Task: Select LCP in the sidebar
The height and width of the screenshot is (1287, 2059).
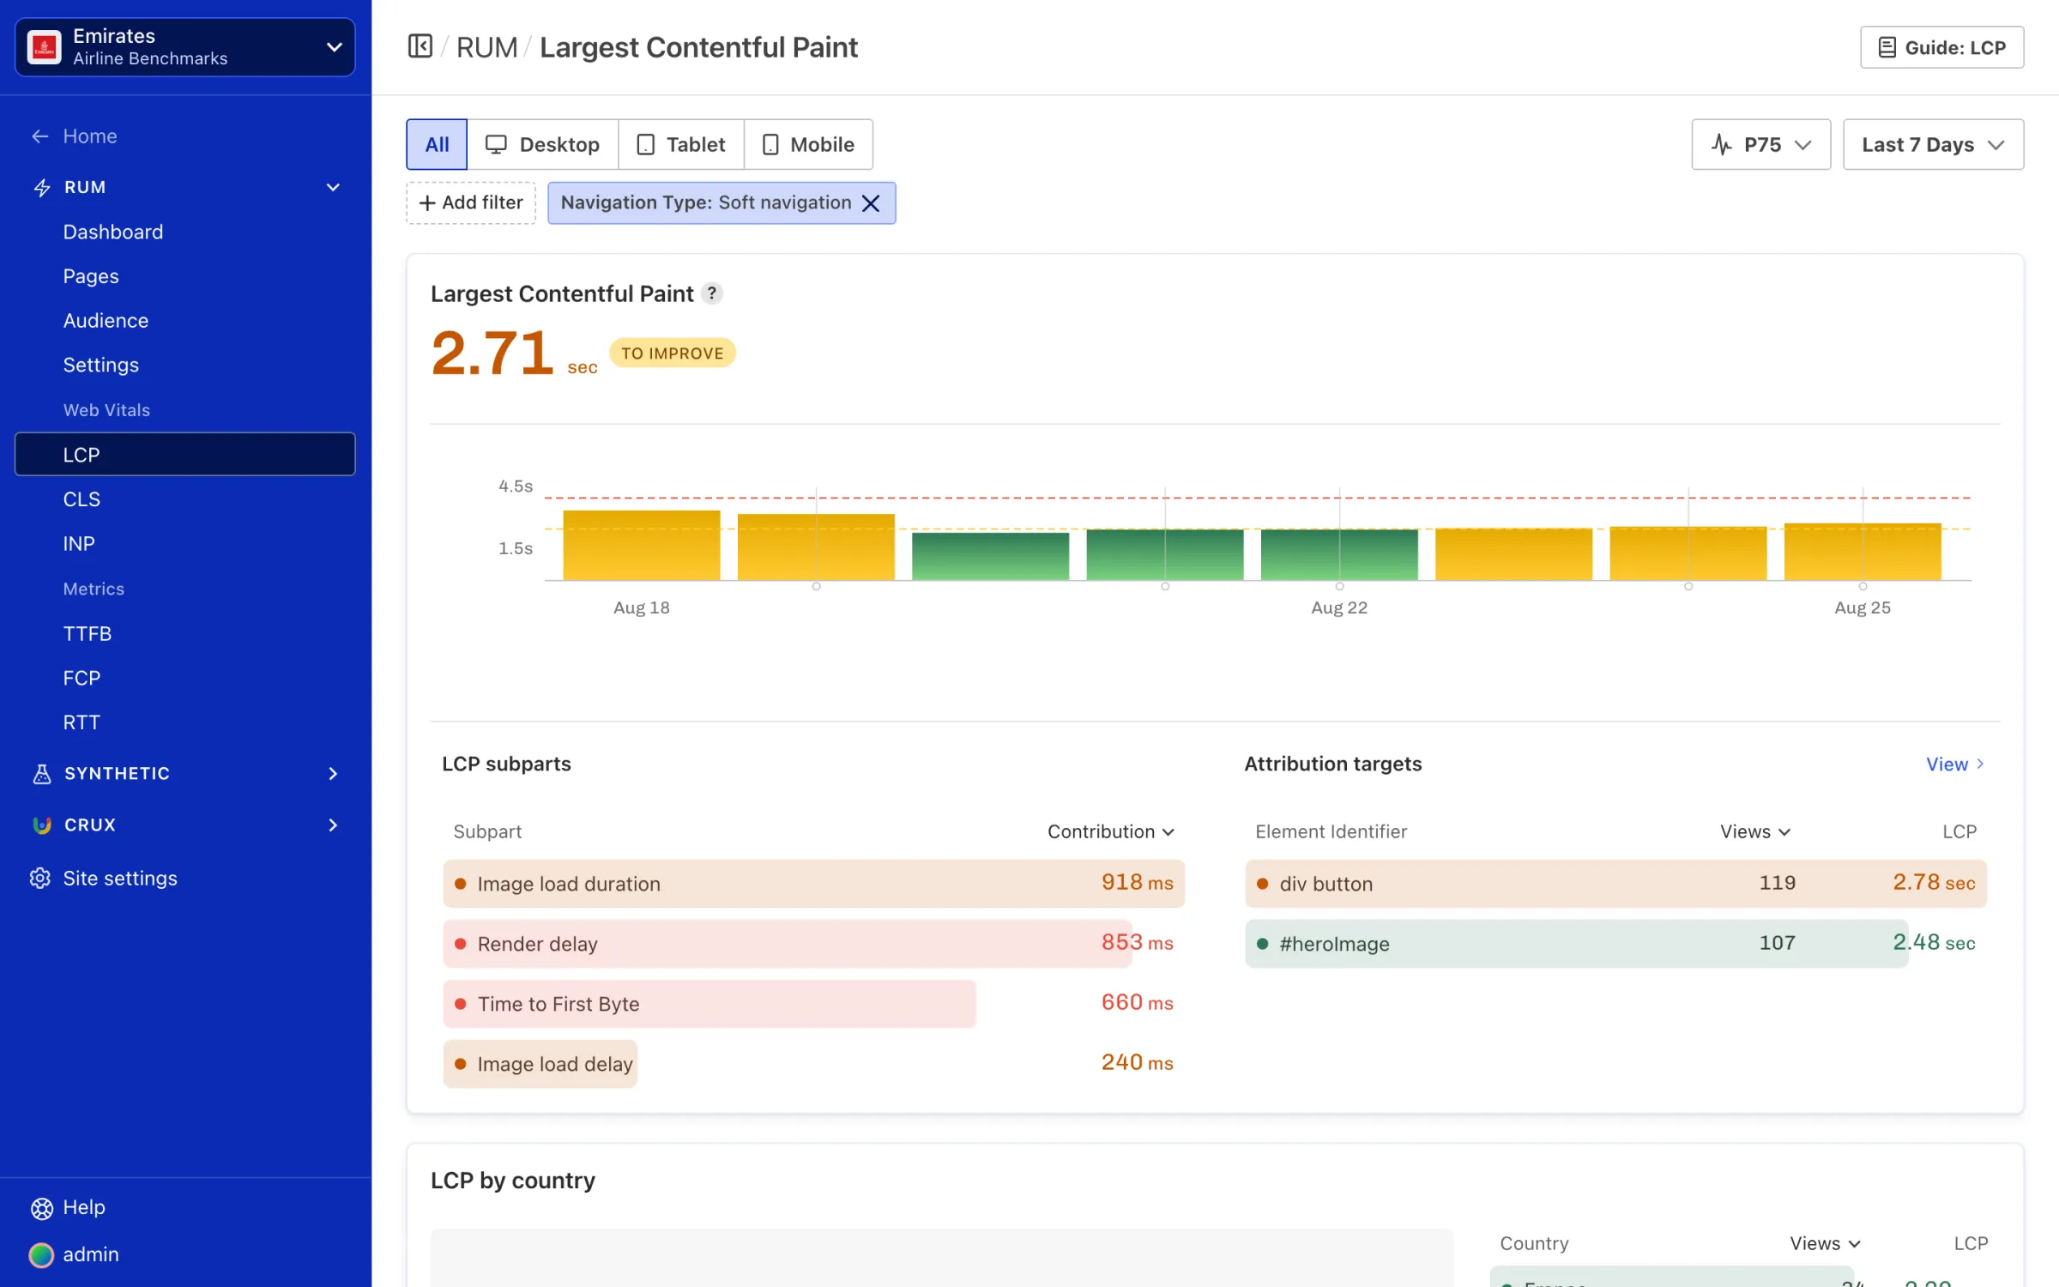Action: tap(184, 454)
